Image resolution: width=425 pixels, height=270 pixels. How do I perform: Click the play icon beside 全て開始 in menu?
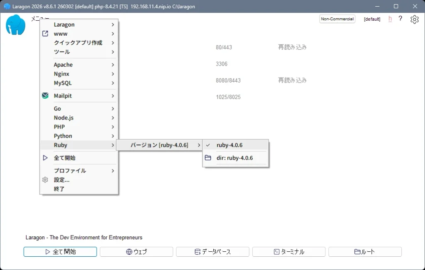coord(45,158)
